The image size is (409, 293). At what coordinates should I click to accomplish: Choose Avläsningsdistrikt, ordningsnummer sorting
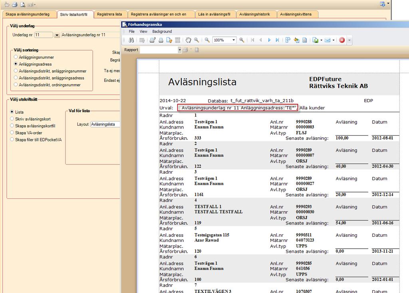(47, 85)
